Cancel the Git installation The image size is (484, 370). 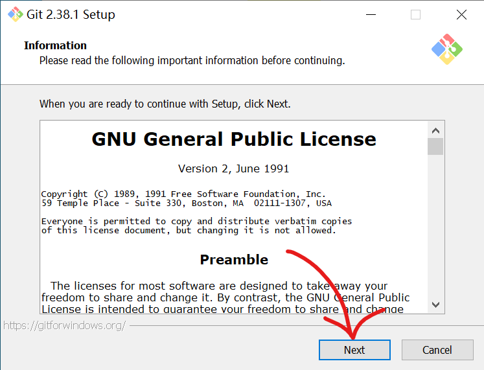pos(437,350)
